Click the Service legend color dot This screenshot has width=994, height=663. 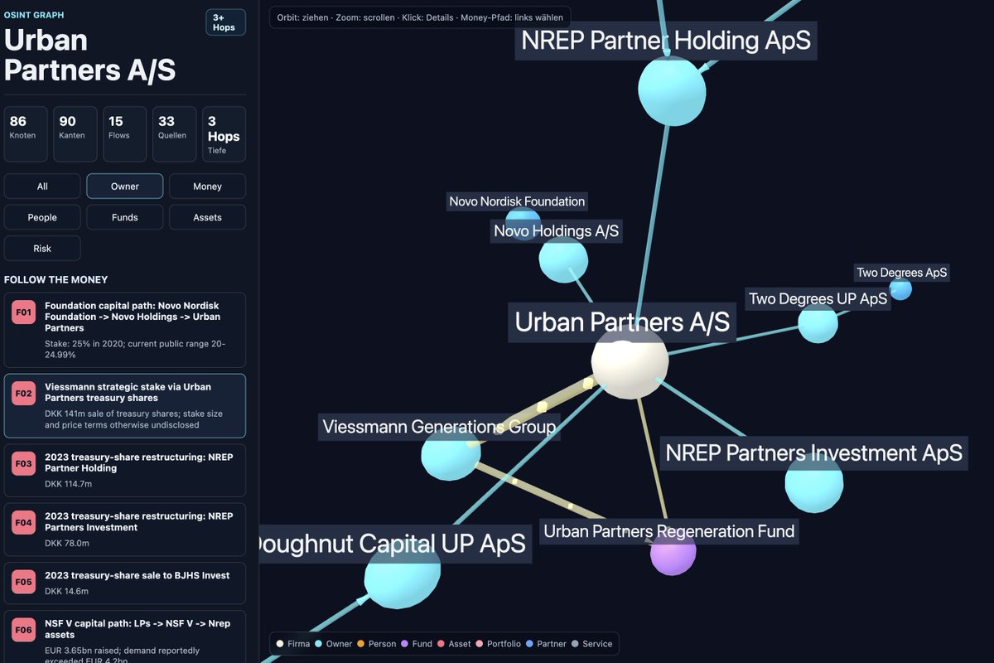[x=575, y=644]
